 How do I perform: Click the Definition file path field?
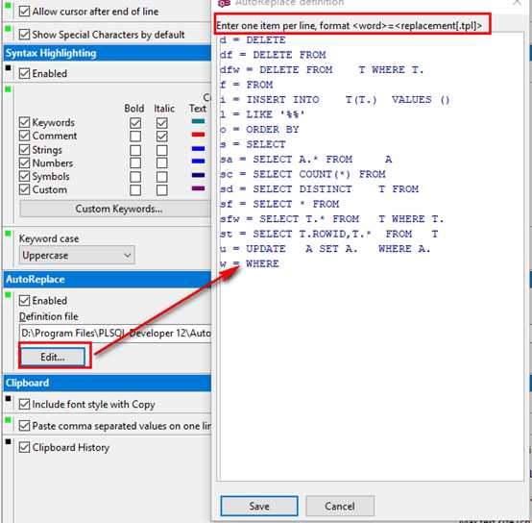coord(115,333)
